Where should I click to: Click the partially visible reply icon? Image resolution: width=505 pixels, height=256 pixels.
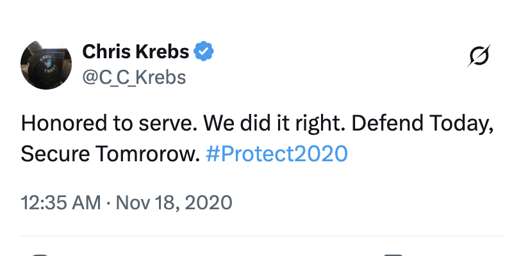(40, 254)
